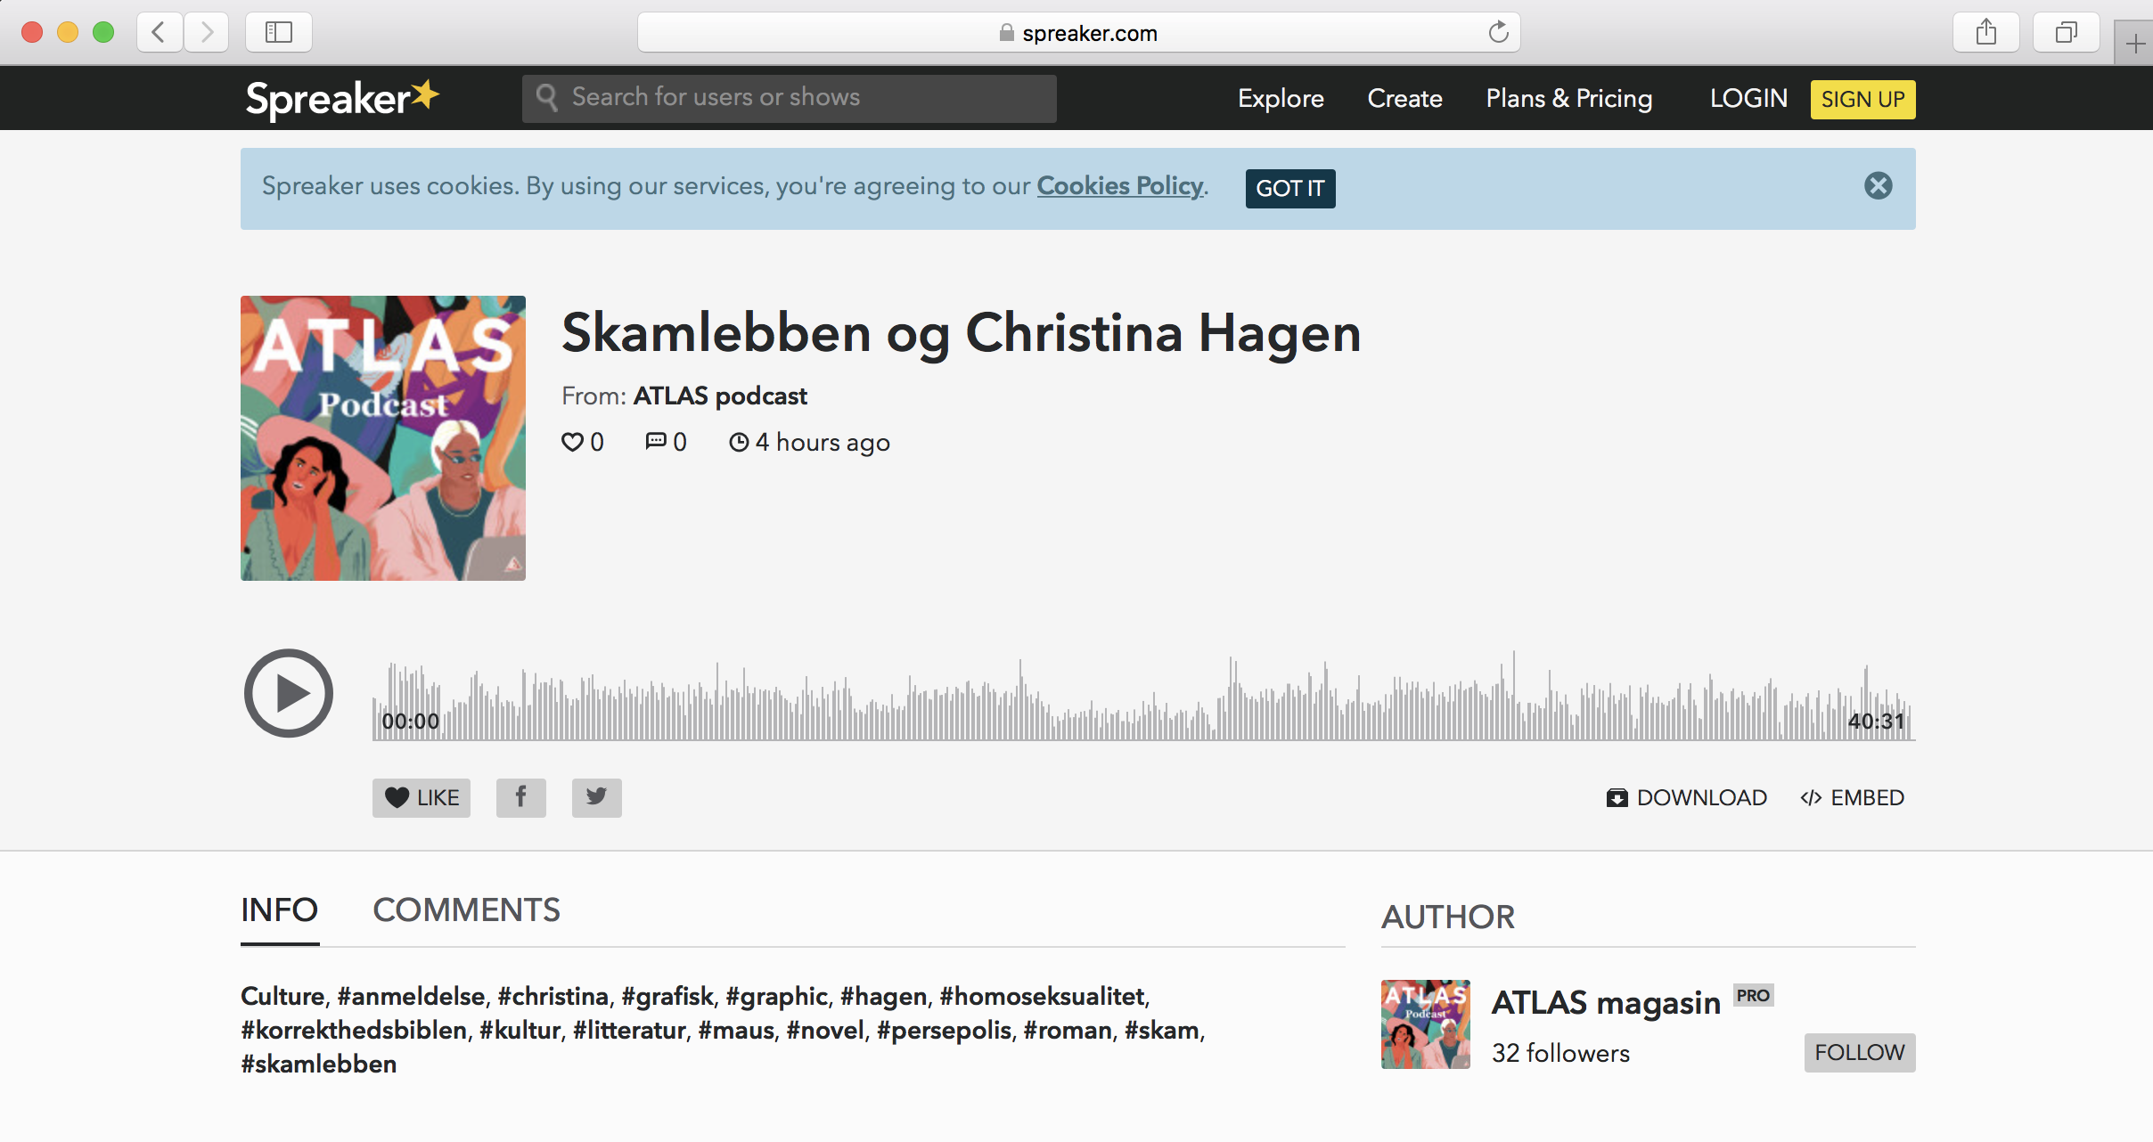Click the 32 followers text

pyautogui.click(x=1560, y=1053)
